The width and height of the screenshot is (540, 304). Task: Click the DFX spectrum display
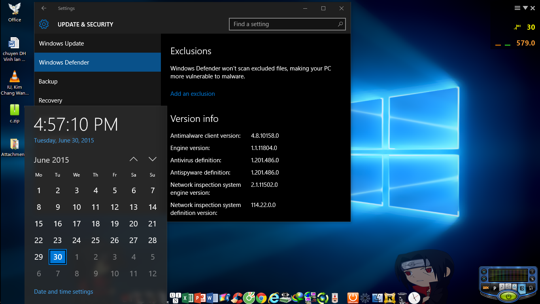tap(508, 275)
